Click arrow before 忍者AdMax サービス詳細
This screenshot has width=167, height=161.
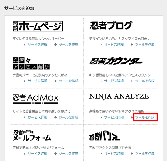(x=25, y=118)
